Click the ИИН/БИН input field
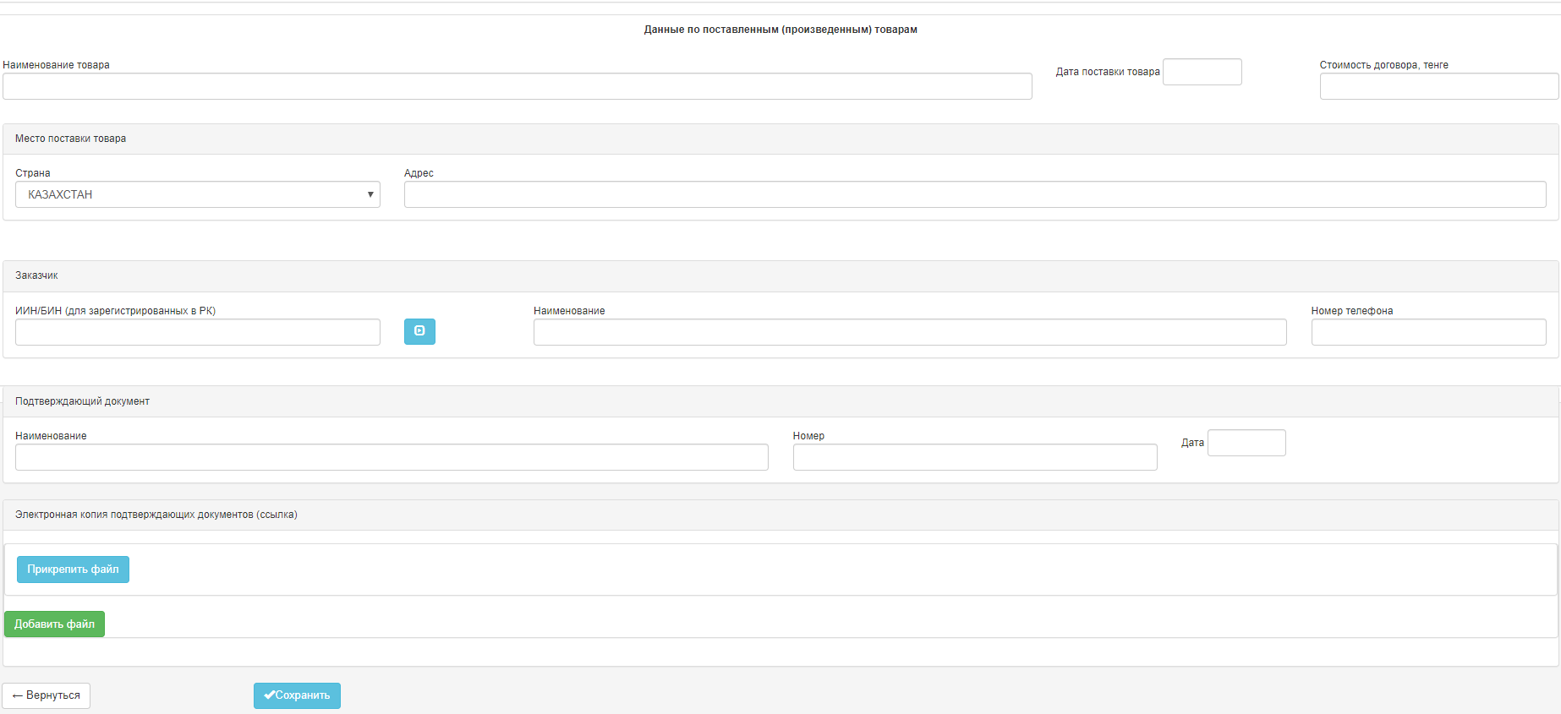Screen dimensions: 1561x714 point(198,332)
